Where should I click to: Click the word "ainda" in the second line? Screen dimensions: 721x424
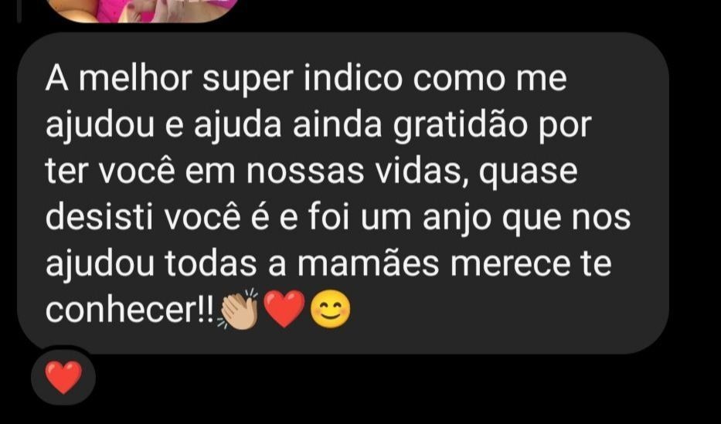click(x=338, y=125)
